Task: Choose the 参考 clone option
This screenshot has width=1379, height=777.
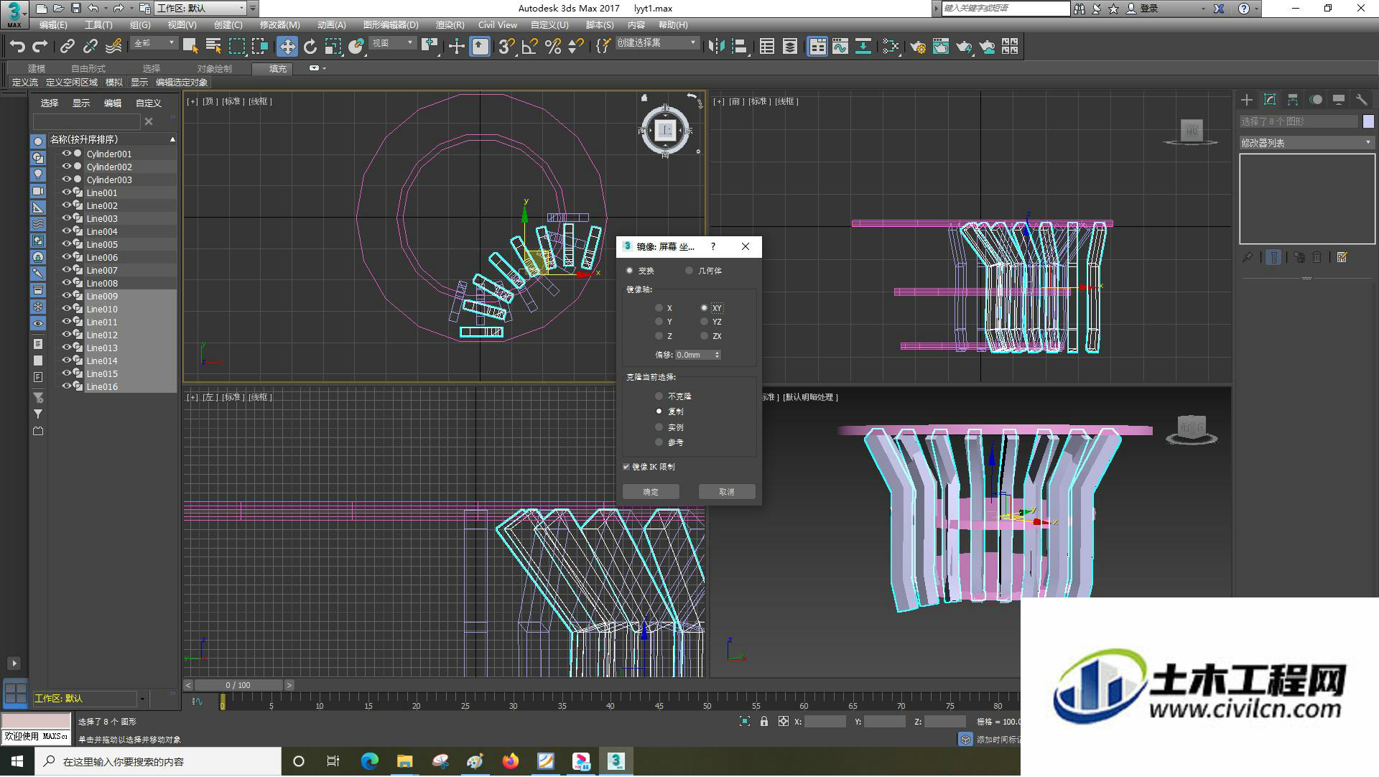Action: point(659,442)
